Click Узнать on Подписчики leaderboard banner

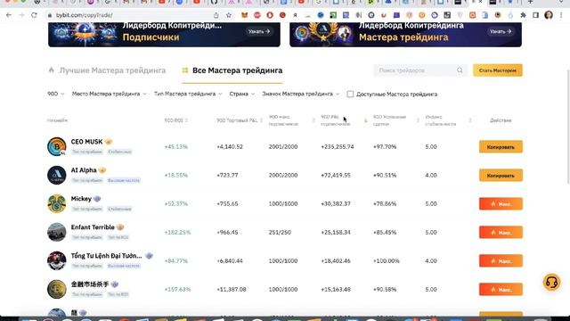(x=259, y=32)
